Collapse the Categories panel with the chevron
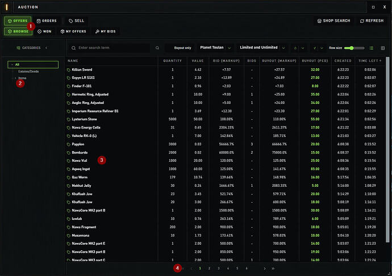Screen dimensions: 392x276 [46, 48]
